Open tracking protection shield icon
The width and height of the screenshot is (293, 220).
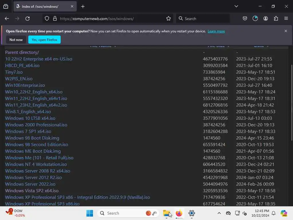(x=47, y=19)
